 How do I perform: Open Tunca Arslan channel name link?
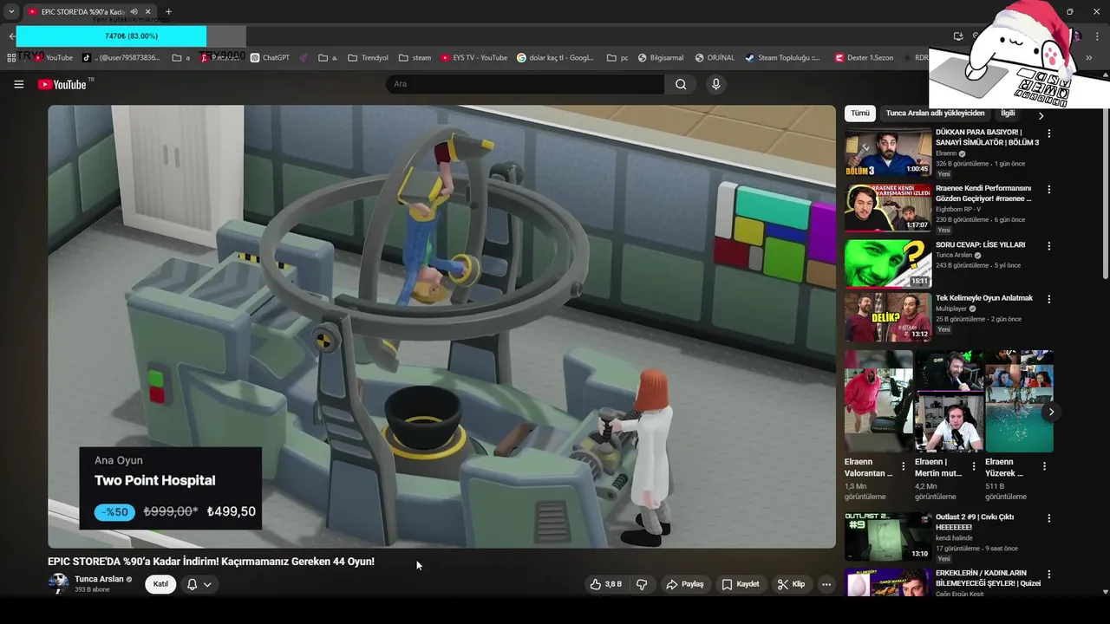[99, 579]
